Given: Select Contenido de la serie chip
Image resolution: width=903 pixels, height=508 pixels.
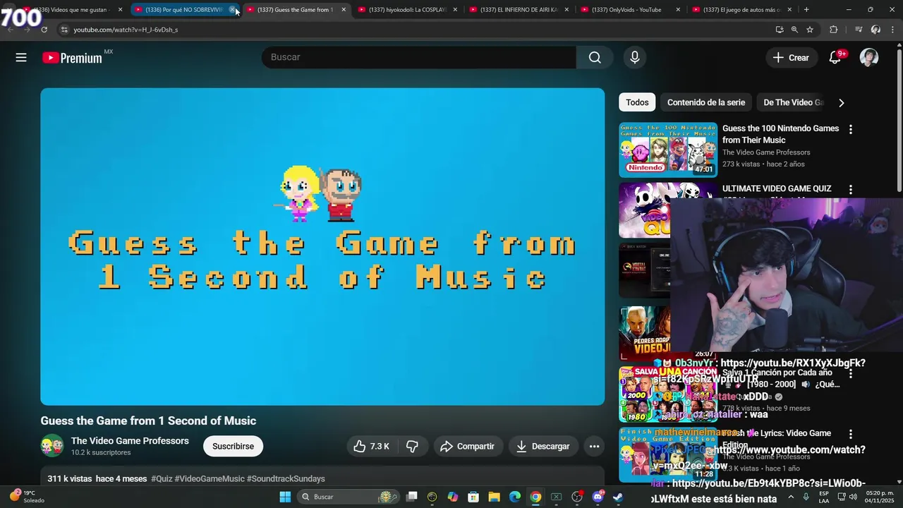Looking at the screenshot, I should pyautogui.click(x=706, y=102).
